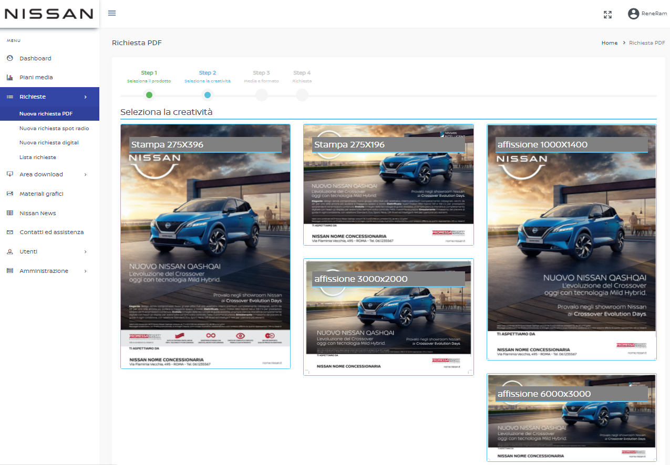This screenshot has width=670, height=465.
Task: Click the Nissan logo
Action: [x=49, y=14]
